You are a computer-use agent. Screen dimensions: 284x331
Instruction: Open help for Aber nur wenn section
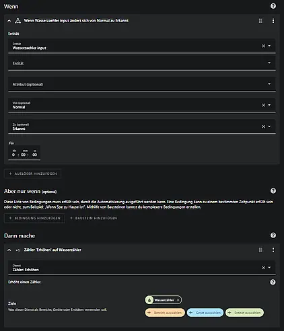pos(273,191)
